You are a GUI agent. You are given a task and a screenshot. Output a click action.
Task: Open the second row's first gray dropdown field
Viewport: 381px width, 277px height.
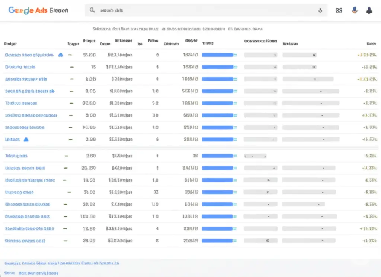tap(260, 67)
